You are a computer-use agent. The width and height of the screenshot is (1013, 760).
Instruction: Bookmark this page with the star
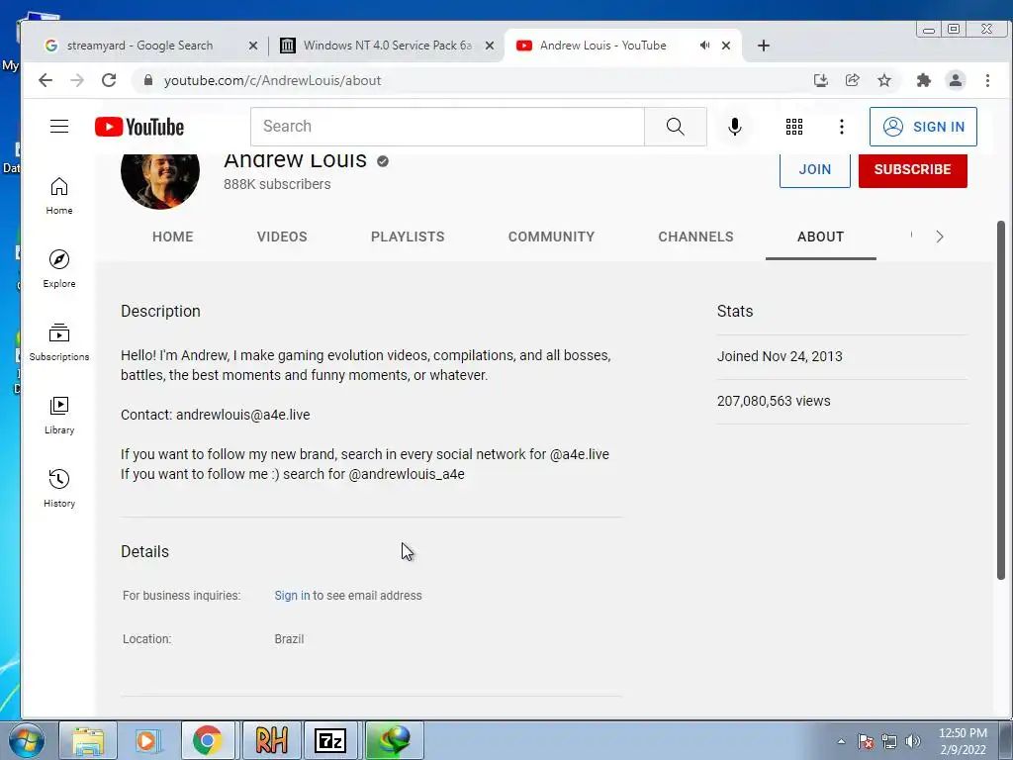884,80
